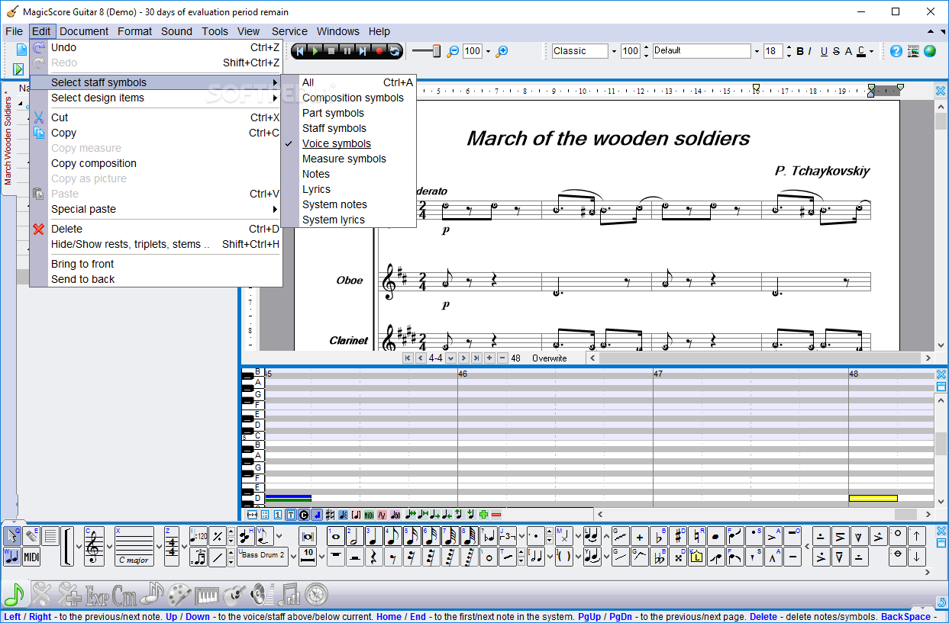Open the help question mark icon
This screenshot has height=623, width=949.
896,51
